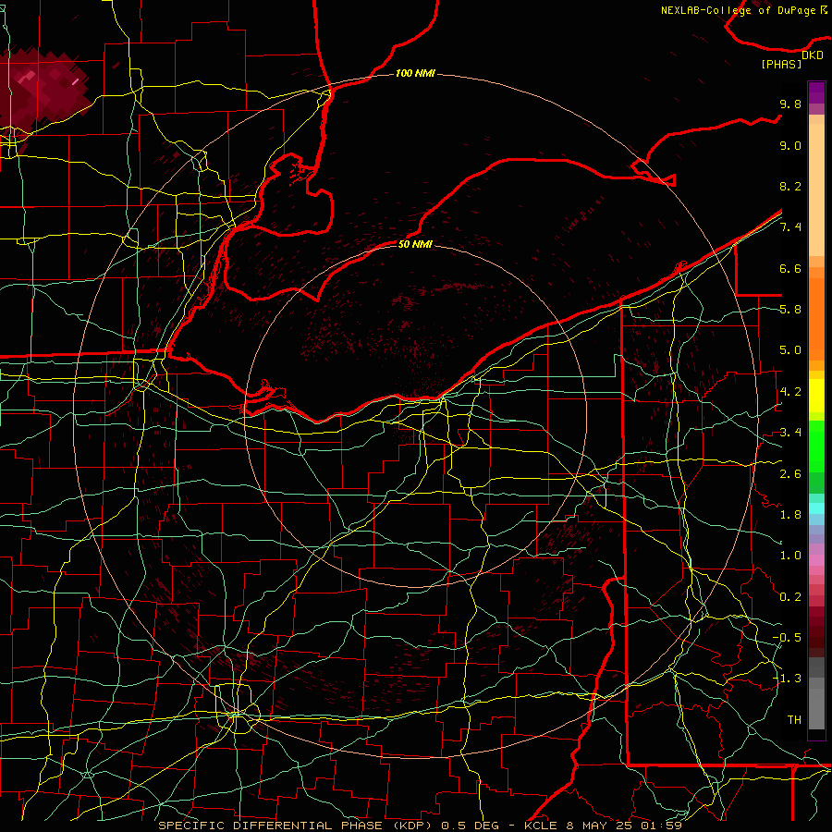Screen dimensions: 832x832
Task: Click the "50 NMI" range ring label
Action: [415, 244]
